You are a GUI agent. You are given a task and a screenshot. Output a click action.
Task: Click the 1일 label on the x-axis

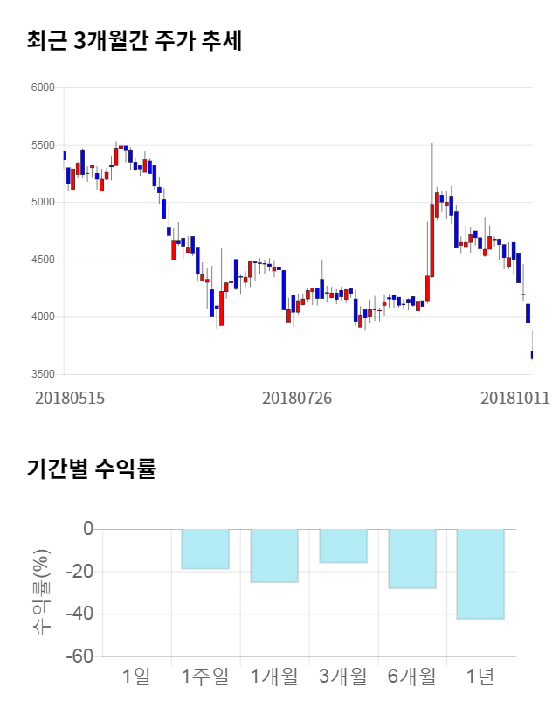(136, 676)
